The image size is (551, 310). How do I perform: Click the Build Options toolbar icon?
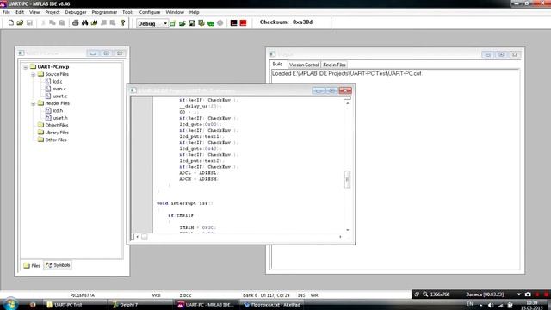click(201, 23)
